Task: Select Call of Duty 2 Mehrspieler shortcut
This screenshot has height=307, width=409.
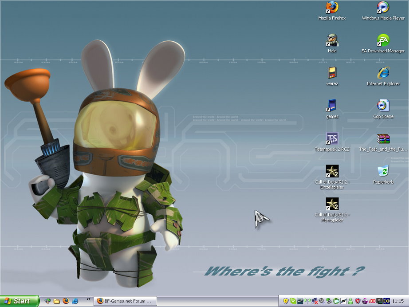Action: point(332,210)
